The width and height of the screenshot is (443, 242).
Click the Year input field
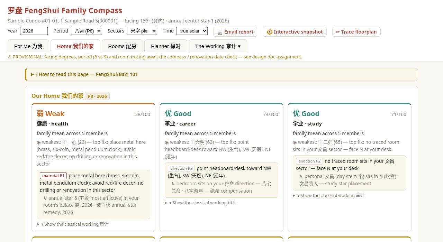(x=34, y=31)
